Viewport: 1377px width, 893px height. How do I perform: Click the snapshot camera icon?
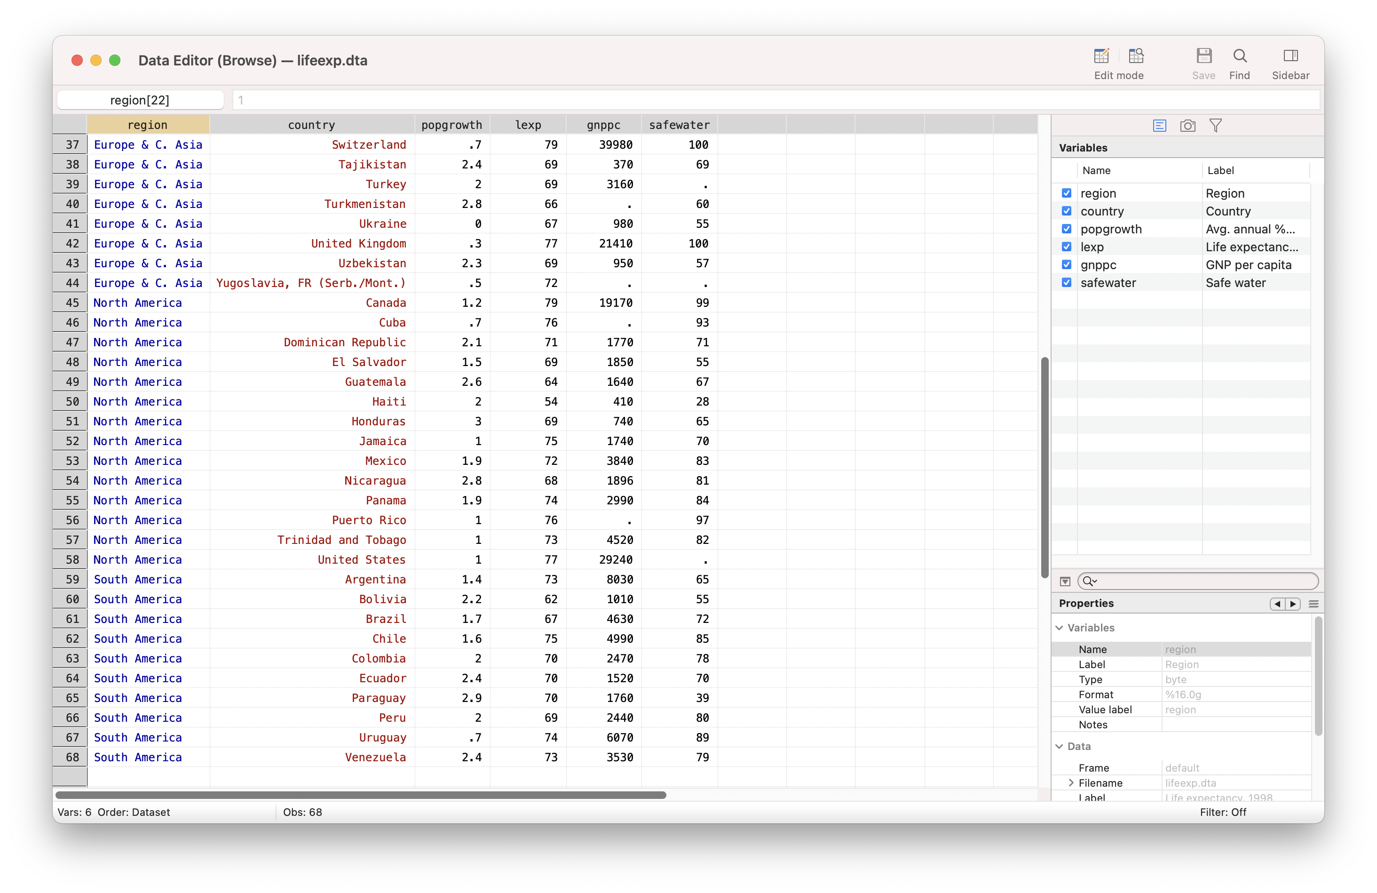(x=1187, y=126)
